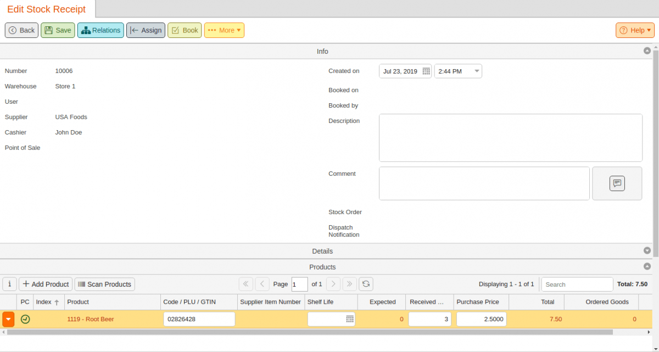Jump to the last products page
Screen dimensions: 659x352
point(349,284)
